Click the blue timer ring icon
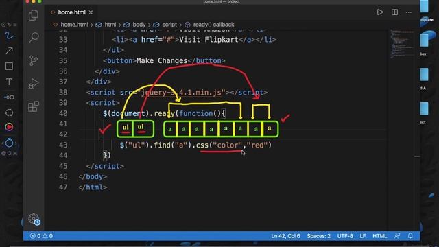This screenshot has width=439, height=247. pyautogui.click(x=9, y=143)
